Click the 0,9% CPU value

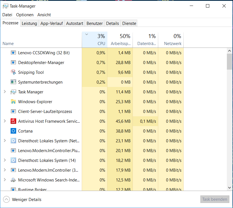click(101, 53)
